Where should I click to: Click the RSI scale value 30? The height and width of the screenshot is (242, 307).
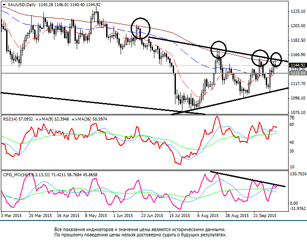point(292,151)
